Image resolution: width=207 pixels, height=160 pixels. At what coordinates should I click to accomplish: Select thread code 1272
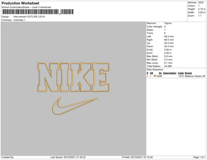tap(181, 76)
